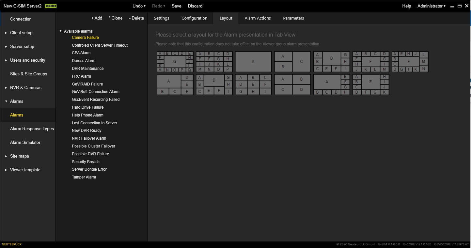Expand the Server setup section arrow
This screenshot has width=471, height=248.
coord(6,46)
